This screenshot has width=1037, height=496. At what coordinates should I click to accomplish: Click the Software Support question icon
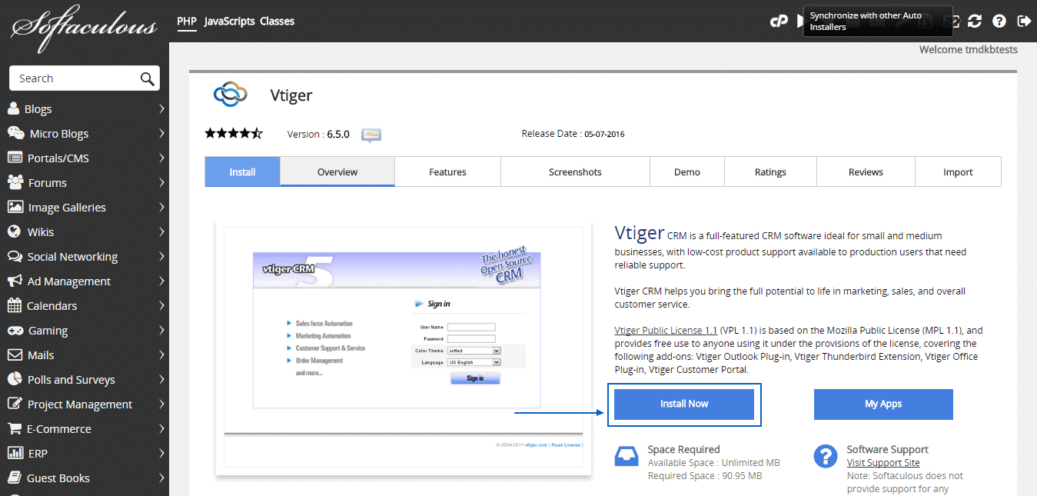pos(825,456)
